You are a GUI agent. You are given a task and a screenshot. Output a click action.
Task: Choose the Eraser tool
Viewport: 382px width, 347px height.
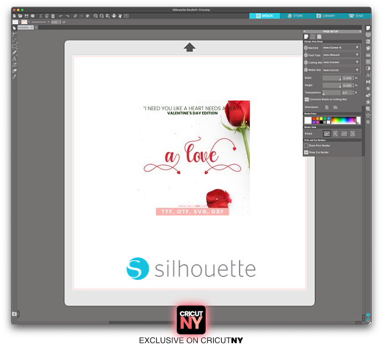(x=14, y=71)
